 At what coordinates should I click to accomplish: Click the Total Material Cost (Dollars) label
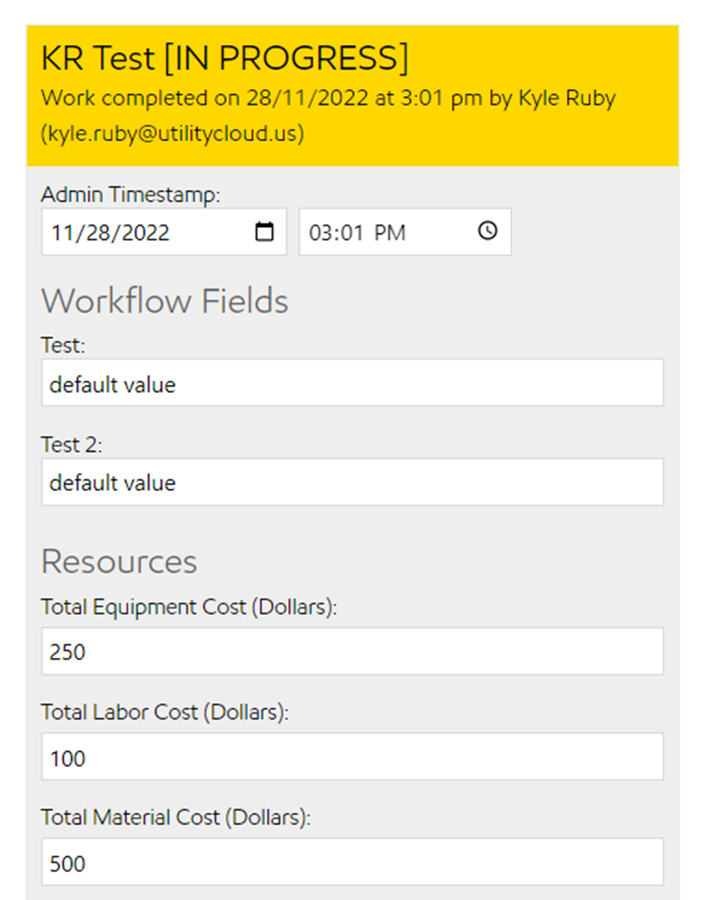click(175, 817)
